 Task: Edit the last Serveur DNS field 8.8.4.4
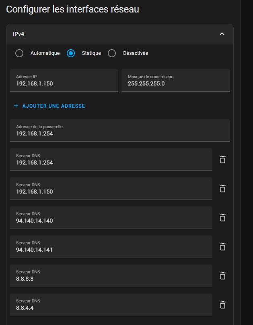click(111, 305)
